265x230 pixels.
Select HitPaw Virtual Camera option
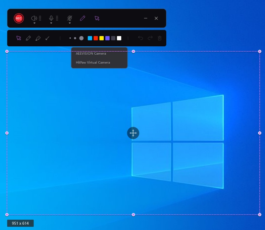point(93,62)
